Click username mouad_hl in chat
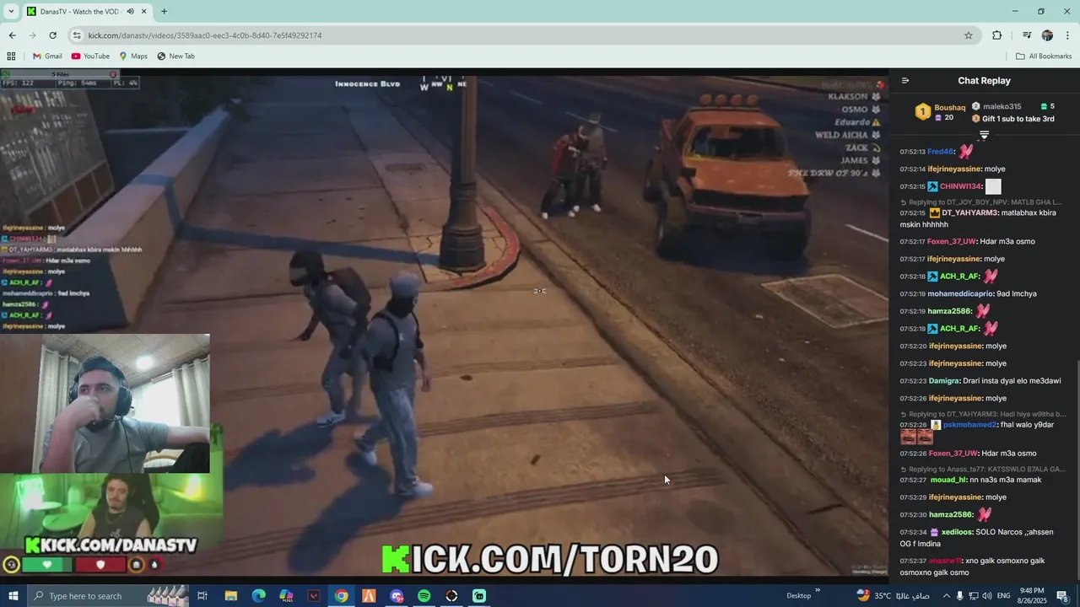The height and width of the screenshot is (607, 1080). (948, 480)
